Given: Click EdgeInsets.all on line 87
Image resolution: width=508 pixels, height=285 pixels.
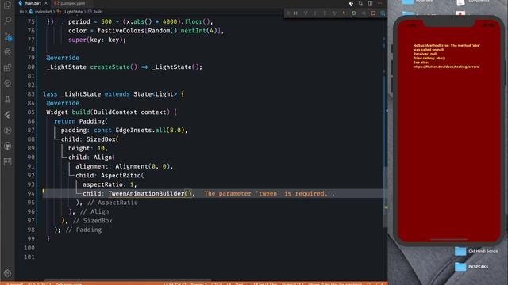Looking at the screenshot, I should 141,130.
